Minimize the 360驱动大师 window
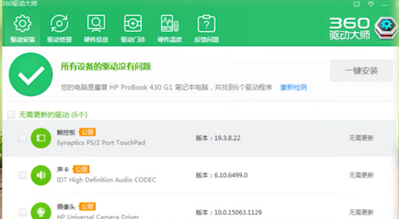 [x=384, y=4]
